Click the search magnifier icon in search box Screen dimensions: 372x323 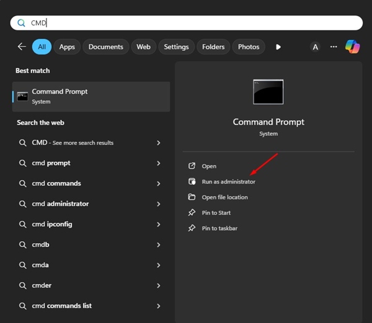click(21, 23)
